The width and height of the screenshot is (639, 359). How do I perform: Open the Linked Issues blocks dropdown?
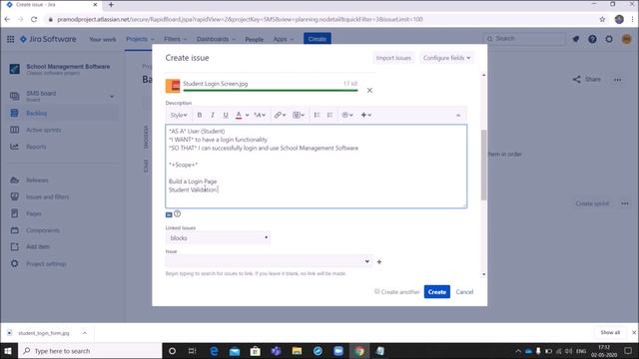[x=218, y=237]
